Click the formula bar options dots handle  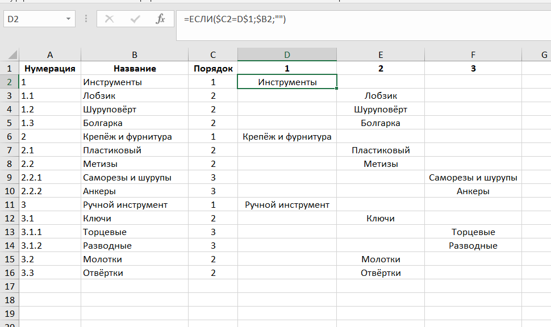[86, 19]
